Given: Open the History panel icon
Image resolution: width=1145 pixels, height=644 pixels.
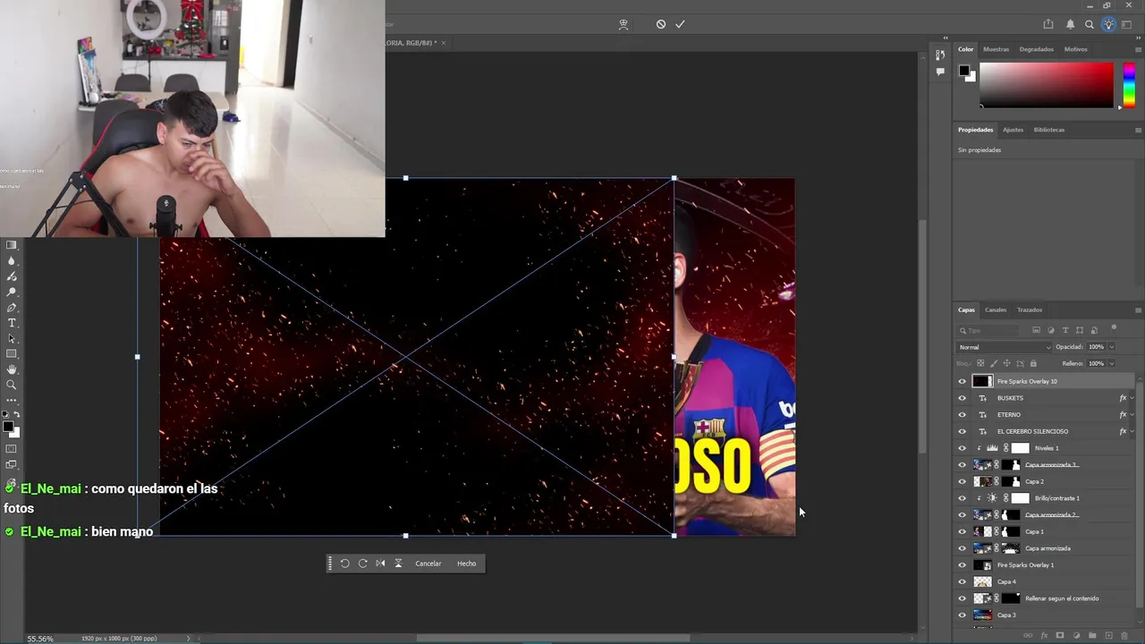Looking at the screenshot, I should click(940, 55).
